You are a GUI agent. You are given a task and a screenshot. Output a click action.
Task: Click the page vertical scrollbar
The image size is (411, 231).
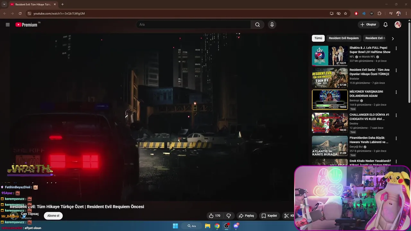(409, 63)
